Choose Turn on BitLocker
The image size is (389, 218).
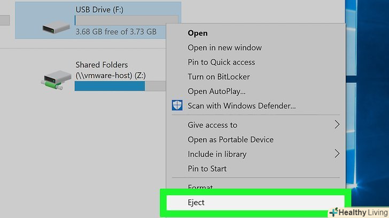coord(219,77)
